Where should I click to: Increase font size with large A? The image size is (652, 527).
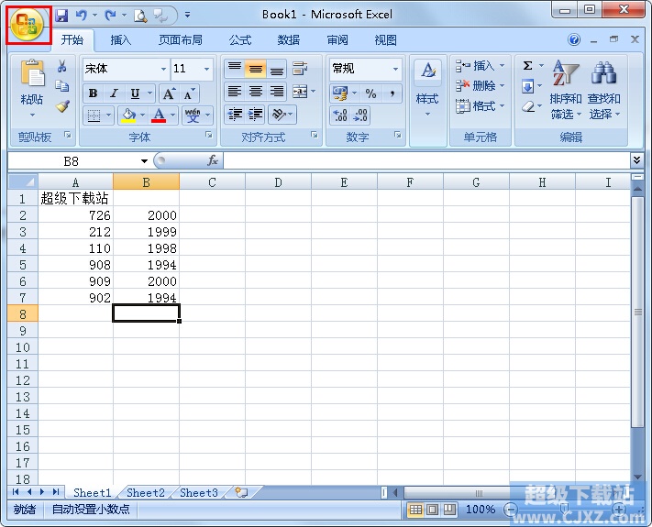tap(169, 93)
